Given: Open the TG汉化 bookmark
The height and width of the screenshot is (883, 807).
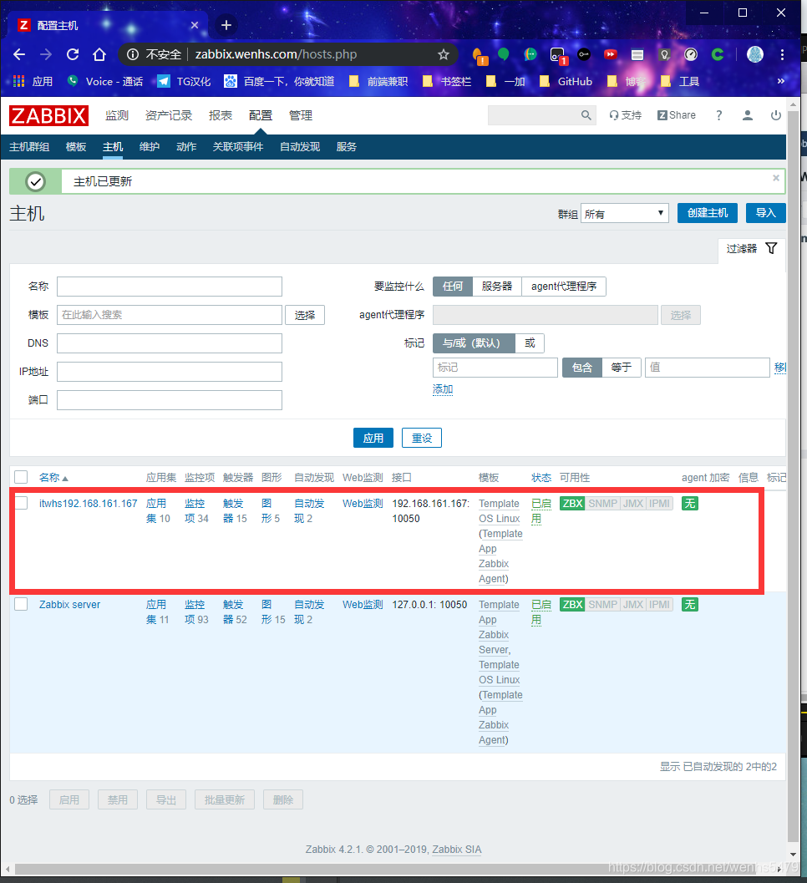Looking at the screenshot, I should [x=184, y=82].
